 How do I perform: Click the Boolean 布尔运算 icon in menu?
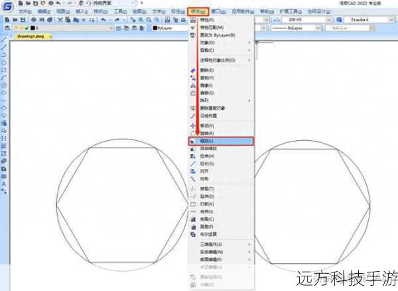pos(193,235)
